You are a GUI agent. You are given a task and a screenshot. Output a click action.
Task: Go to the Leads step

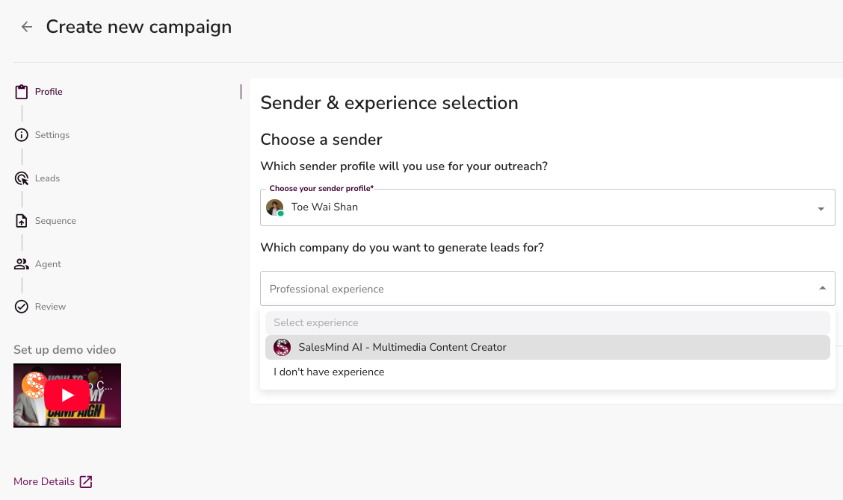pos(48,178)
